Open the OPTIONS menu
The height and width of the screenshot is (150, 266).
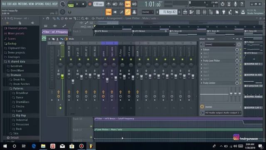(39, 4)
